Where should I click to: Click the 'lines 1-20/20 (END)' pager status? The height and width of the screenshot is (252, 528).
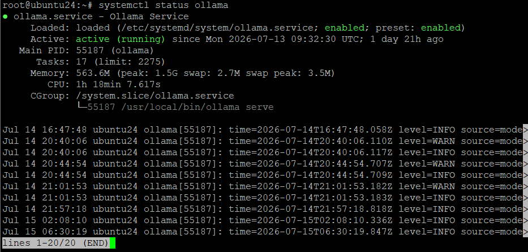point(55,244)
